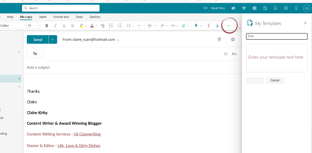
Task: Discard draft with trash icon
Action: pyautogui.click(x=219, y=39)
